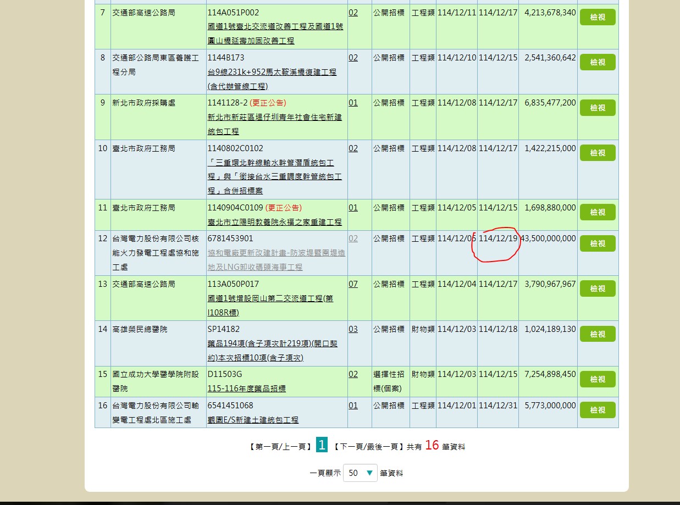Go to 下一頁 in pagination
This screenshot has height=505, width=680.
[354, 447]
